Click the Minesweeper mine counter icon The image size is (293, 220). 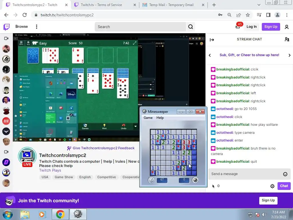pyautogui.click(x=195, y=180)
